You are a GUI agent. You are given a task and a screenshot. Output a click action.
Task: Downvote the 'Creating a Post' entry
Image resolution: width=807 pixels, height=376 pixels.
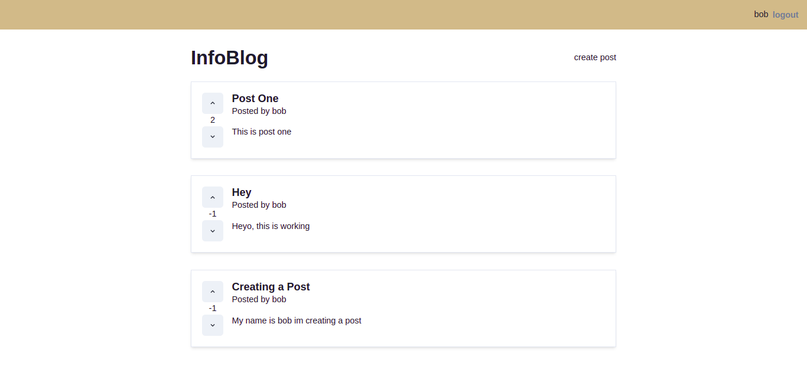coord(213,325)
